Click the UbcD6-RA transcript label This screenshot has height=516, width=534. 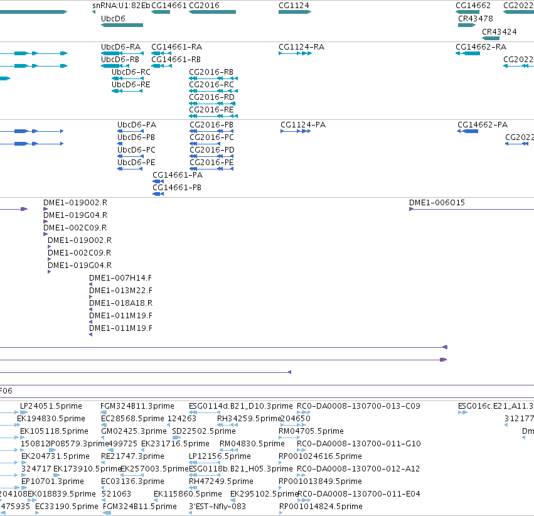(x=120, y=47)
